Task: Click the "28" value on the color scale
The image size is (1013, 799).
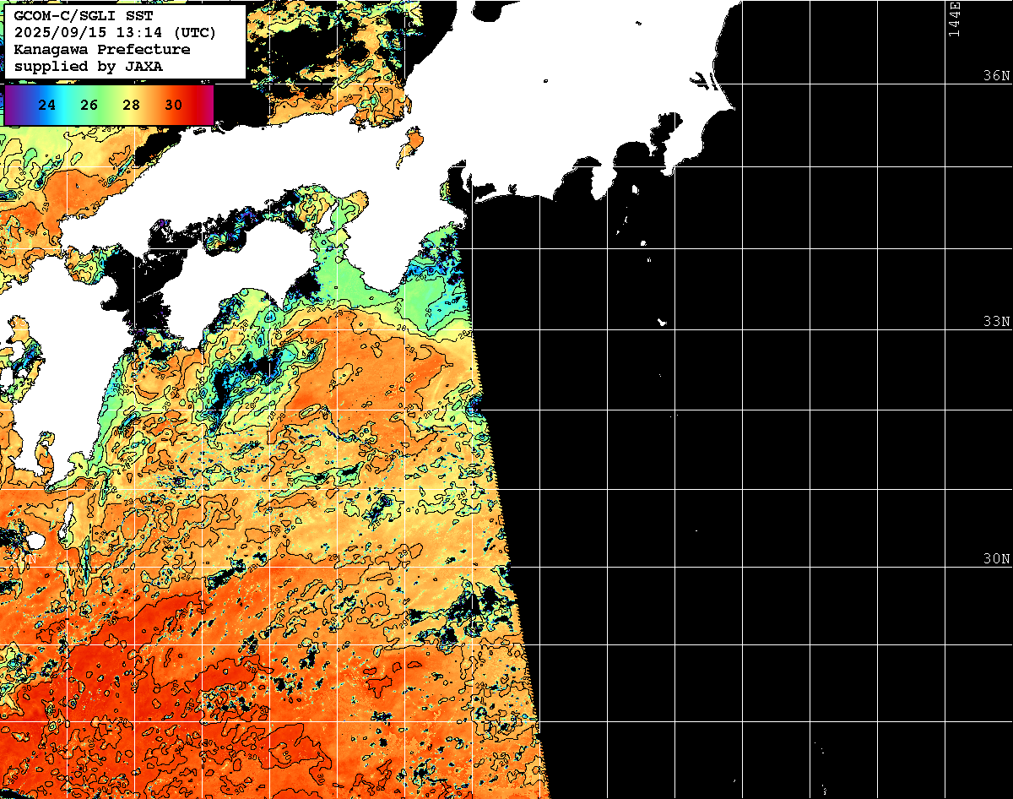Action: [x=131, y=106]
